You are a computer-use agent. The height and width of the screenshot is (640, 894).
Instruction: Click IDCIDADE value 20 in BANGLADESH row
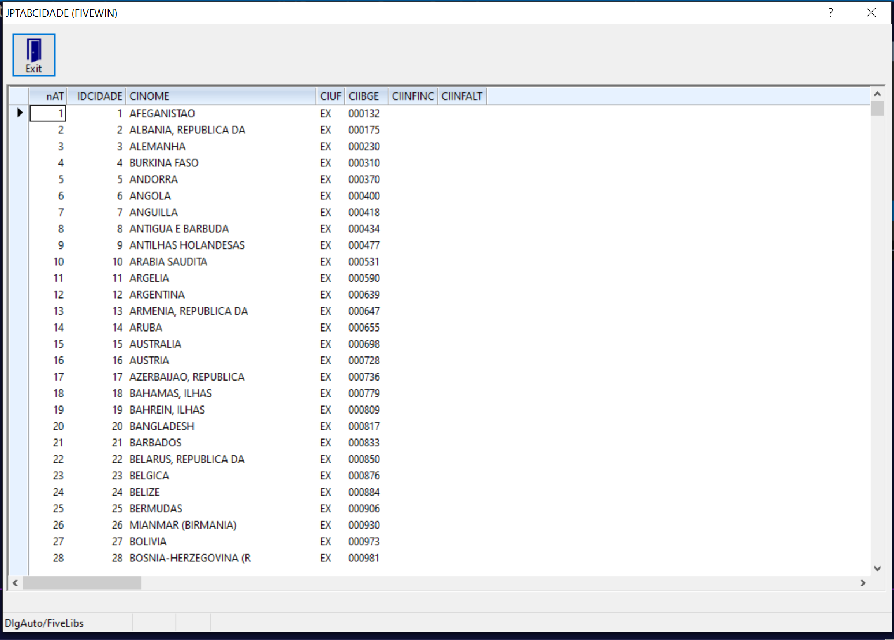click(x=117, y=426)
